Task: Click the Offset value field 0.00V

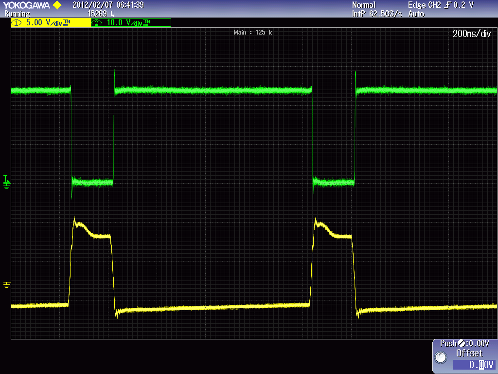Action: 474,364
